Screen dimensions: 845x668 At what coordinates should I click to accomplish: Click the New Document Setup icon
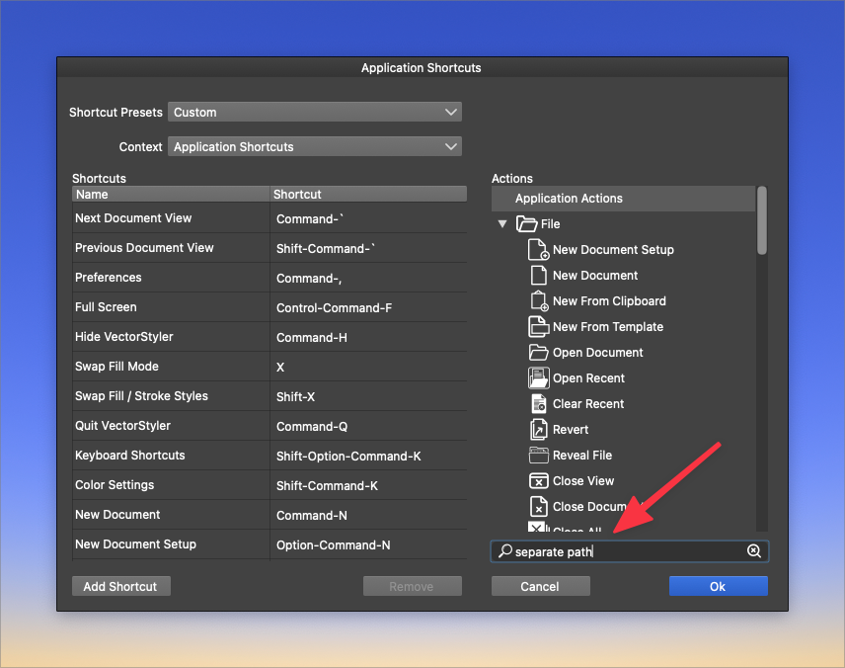pyautogui.click(x=538, y=250)
